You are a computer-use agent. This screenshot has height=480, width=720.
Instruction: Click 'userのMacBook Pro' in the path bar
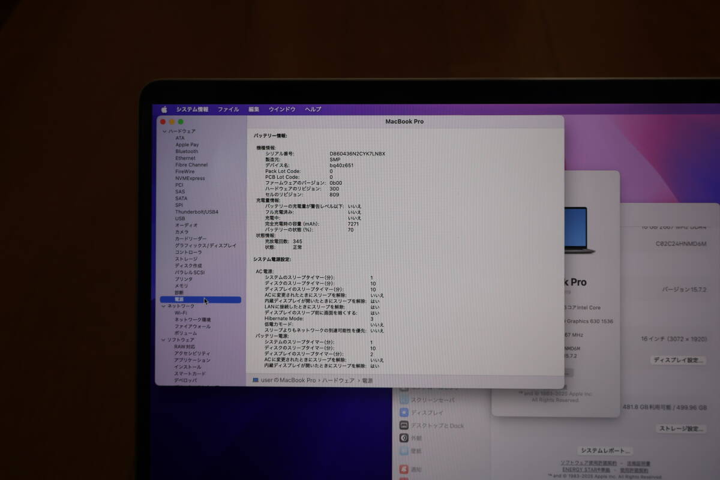(x=288, y=380)
